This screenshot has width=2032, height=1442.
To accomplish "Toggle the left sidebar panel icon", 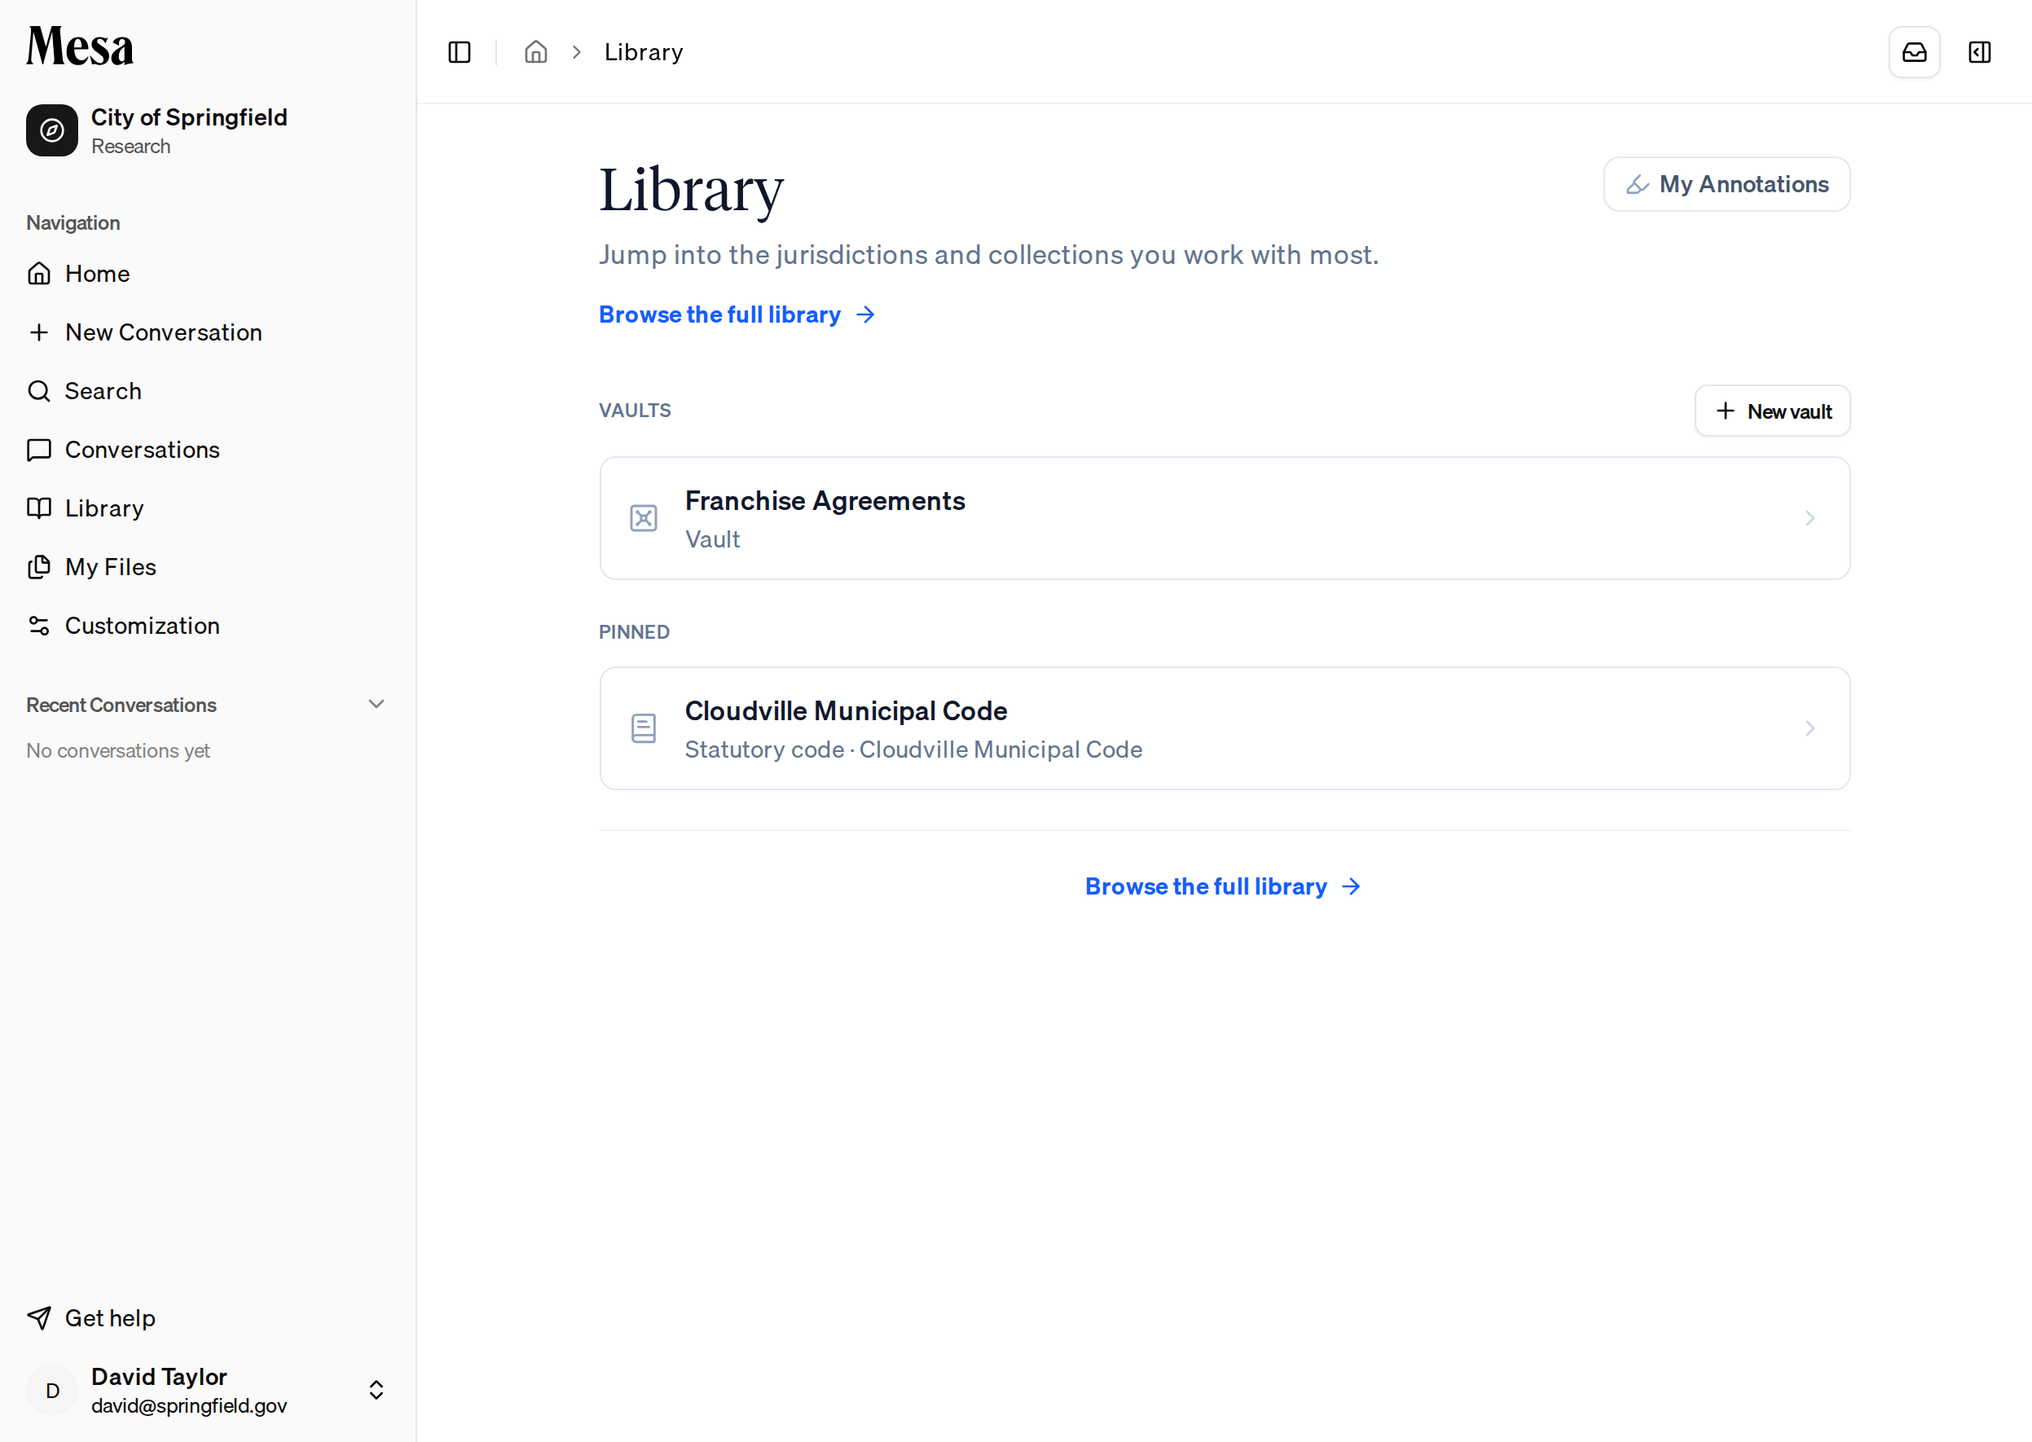I will pyautogui.click(x=460, y=52).
